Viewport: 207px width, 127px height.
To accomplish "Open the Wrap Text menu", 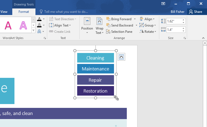I will [x=100, y=26].
